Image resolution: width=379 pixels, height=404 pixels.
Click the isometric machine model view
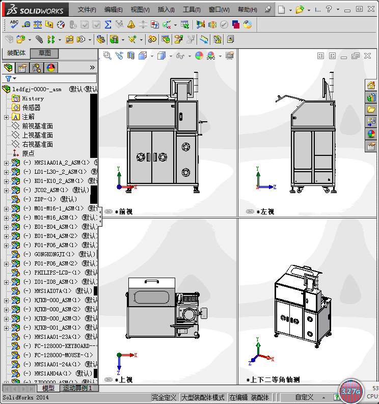(x=303, y=306)
